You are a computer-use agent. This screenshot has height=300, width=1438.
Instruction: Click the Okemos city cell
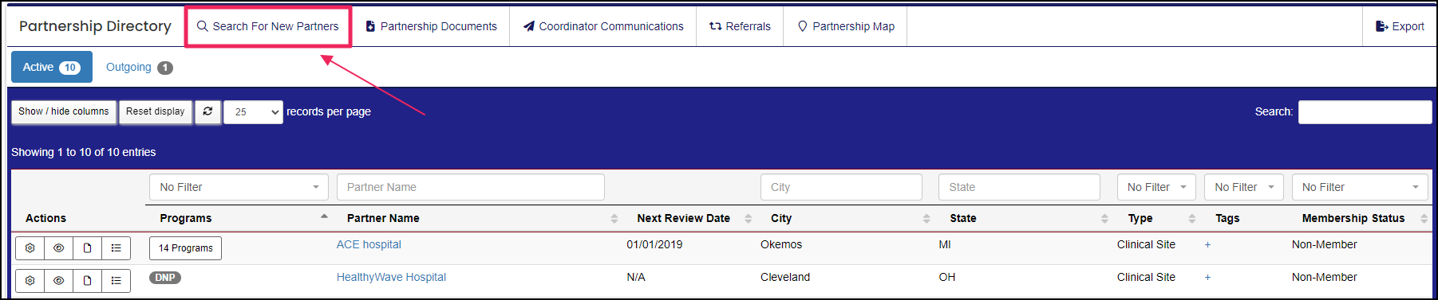pos(781,244)
